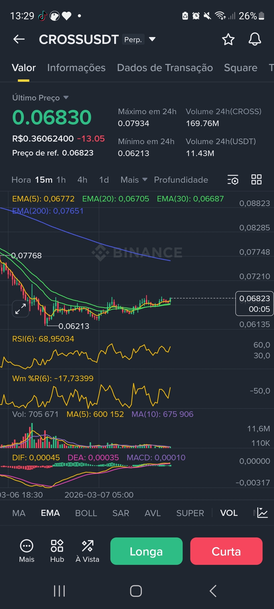Enable the BOLL indicator
Screen dimensions: 274x609
coord(86,513)
